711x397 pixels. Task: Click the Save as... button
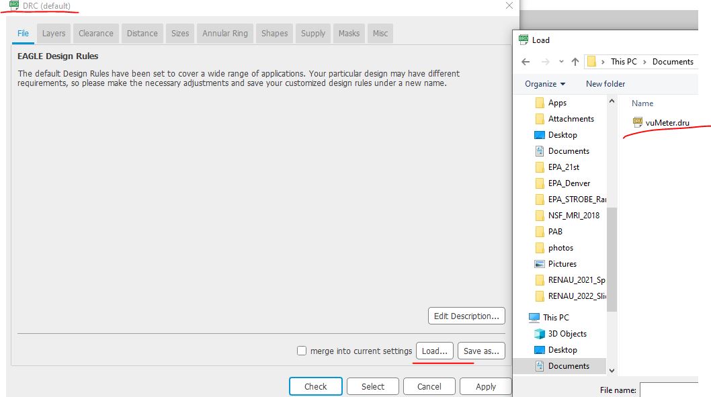pos(481,351)
